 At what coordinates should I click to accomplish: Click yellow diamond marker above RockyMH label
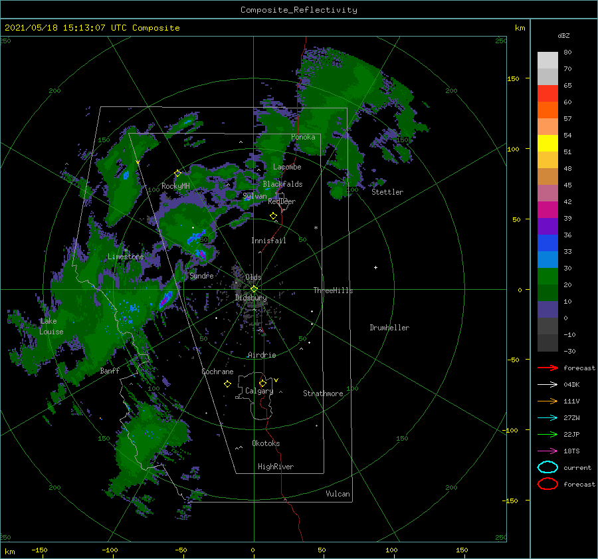177,173
